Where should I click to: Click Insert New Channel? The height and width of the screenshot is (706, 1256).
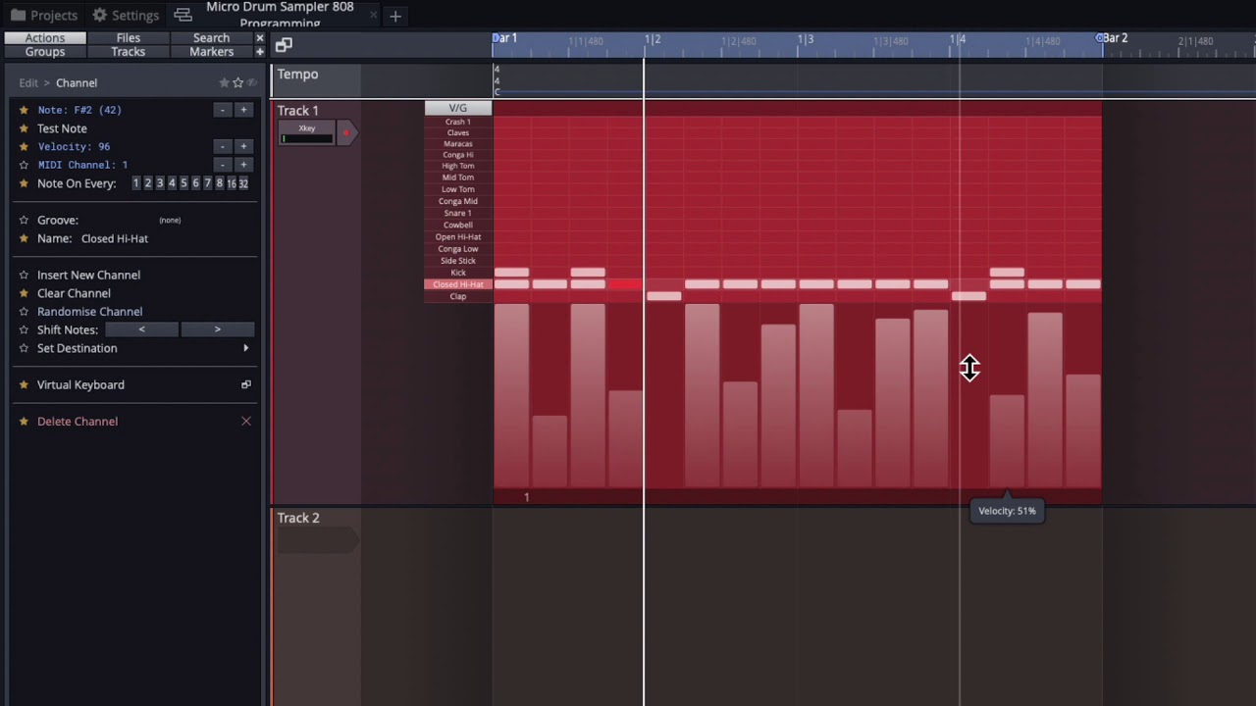point(88,276)
